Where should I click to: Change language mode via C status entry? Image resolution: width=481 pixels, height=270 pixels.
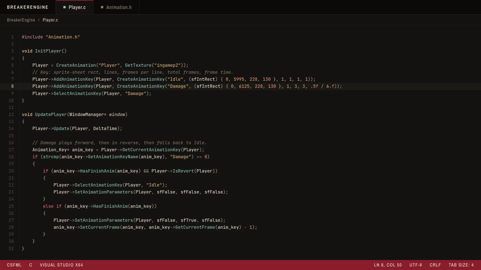coord(31,265)
